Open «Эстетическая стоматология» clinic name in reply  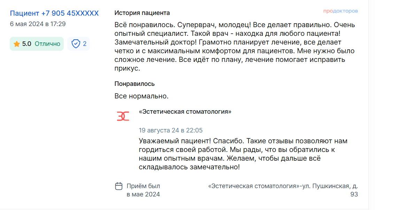point(185,112)
